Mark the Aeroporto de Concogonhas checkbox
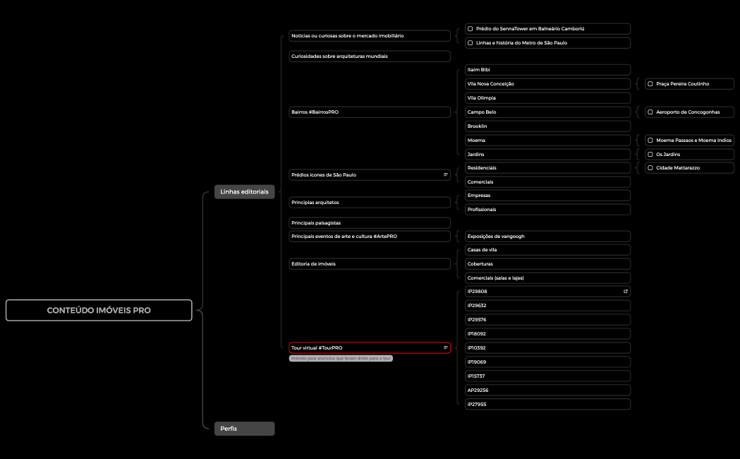Screen dimensions: 740x459 tap(650, 112)
